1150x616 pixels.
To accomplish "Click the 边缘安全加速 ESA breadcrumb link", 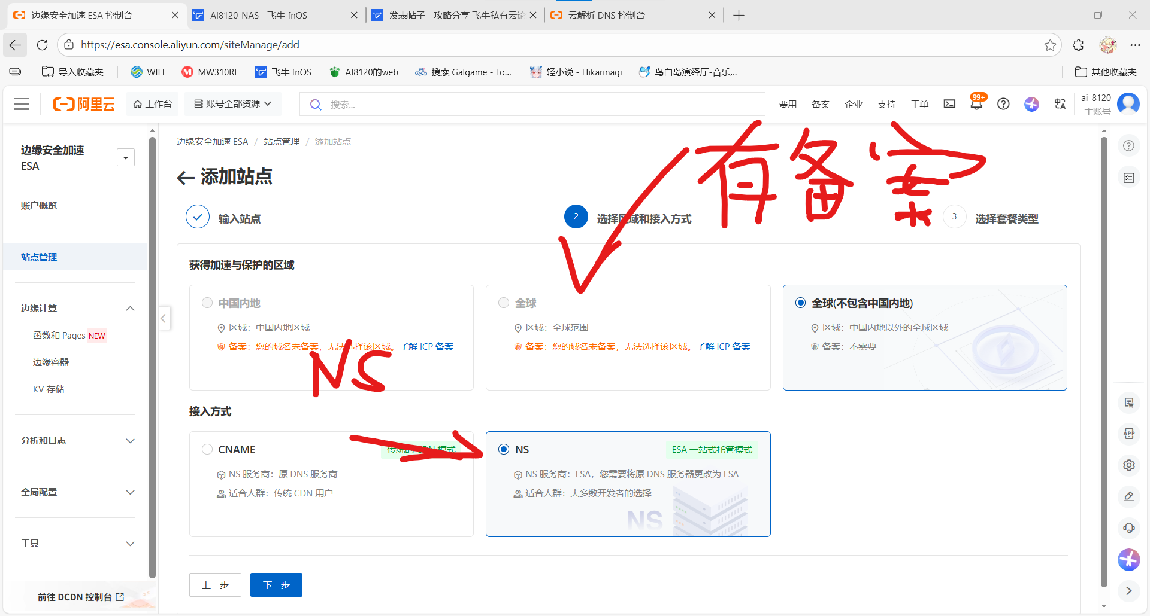I will pos(212,142).
